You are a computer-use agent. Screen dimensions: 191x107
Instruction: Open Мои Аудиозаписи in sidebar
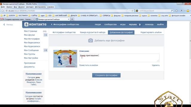click(x=32, y=46)
